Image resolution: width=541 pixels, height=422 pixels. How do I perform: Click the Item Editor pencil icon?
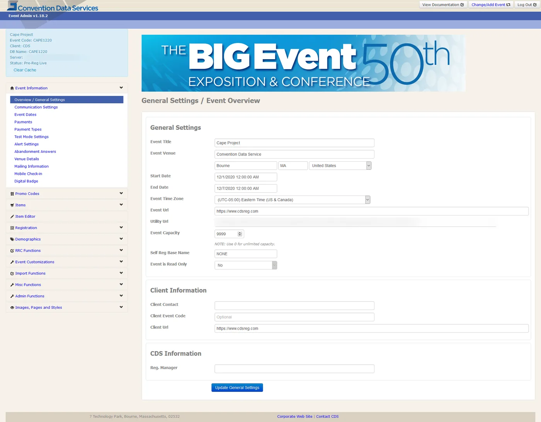tap(12, 217)
